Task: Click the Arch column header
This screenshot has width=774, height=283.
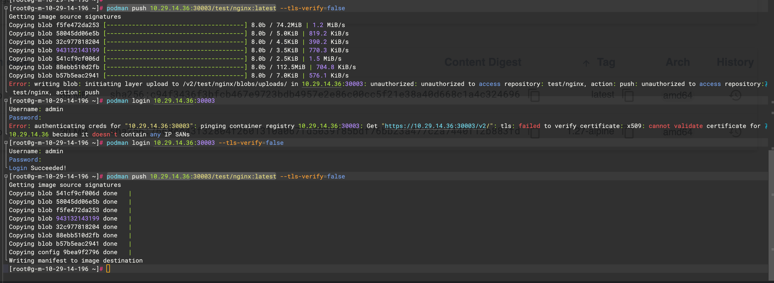Action: pos(678,62)
